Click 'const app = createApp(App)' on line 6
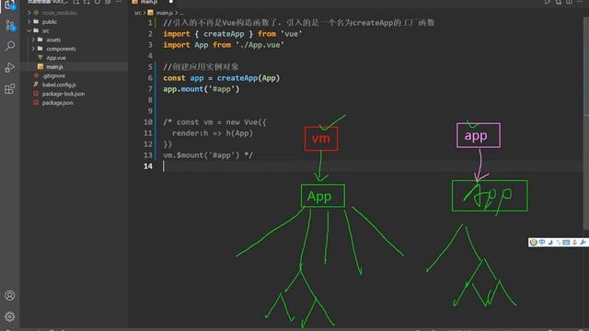Screen dimensions: 589x331 click(x=221, y=78)
